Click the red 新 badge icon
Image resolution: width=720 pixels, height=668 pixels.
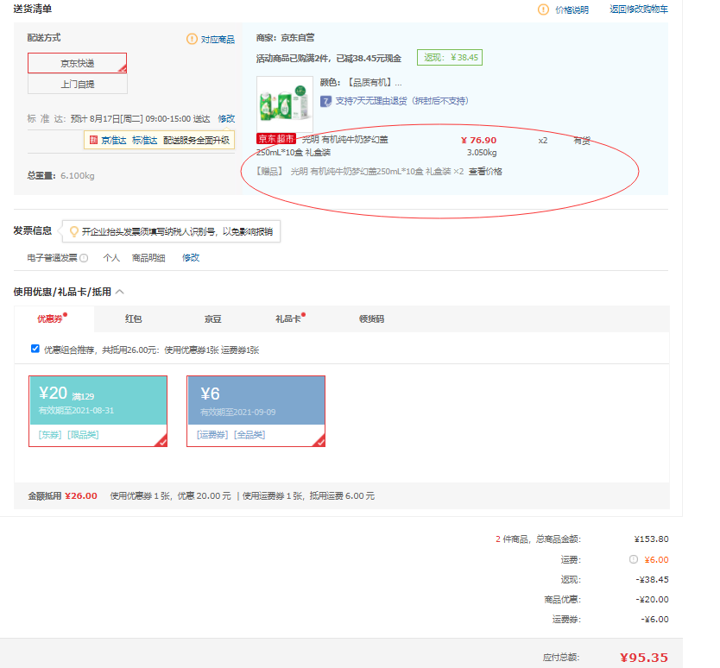pos(94,140)
